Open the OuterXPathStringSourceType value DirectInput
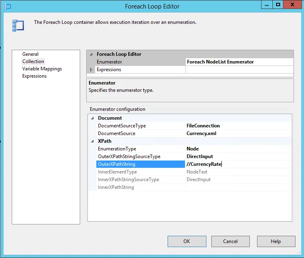Image resolution: width=304 pixels, height=258 pixels. (x=238, y=156)
